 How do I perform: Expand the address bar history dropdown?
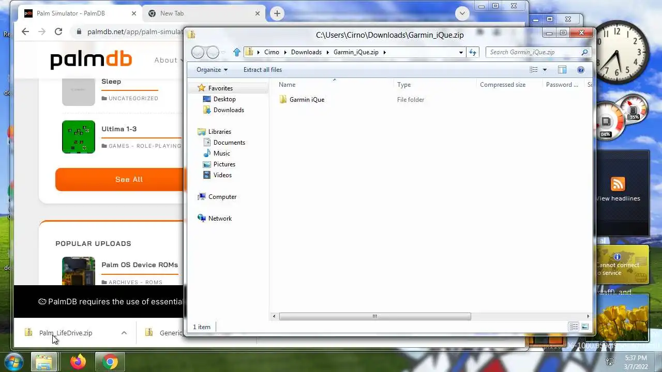(x=461, y=52)
